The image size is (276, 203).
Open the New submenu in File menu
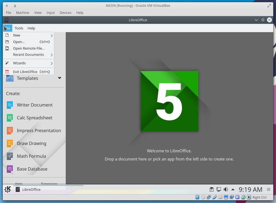[x=29, y=35]
